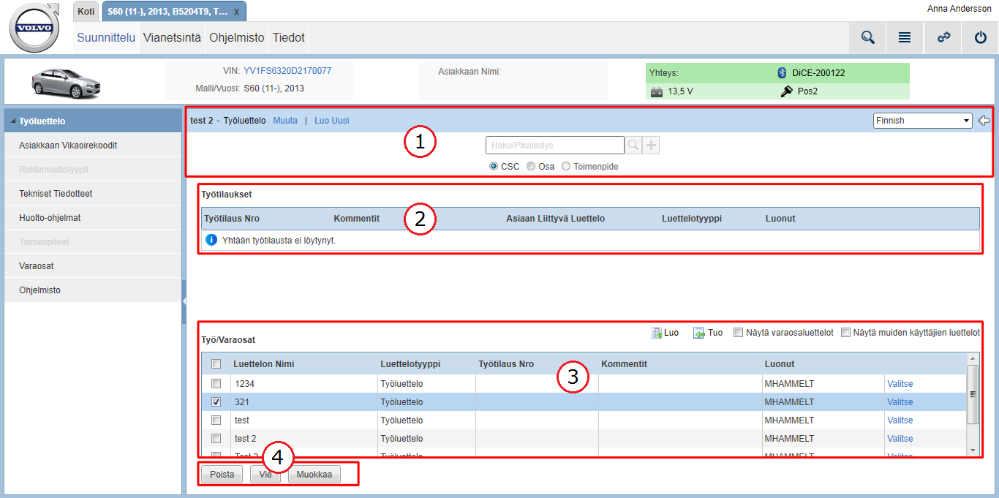
Task: Click the chain link icon in top toolbar
Action: click(x=943, y=38)
